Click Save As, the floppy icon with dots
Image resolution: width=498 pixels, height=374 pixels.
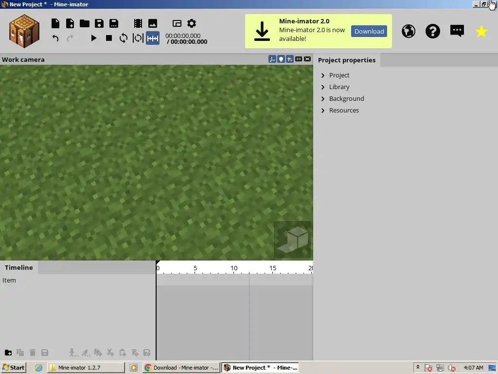pos(114,23)
